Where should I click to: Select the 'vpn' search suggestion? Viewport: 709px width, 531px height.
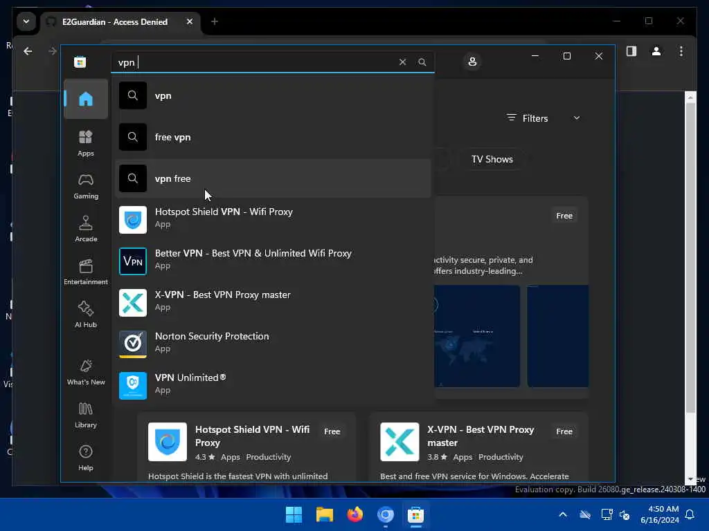[x=273, y=95]
